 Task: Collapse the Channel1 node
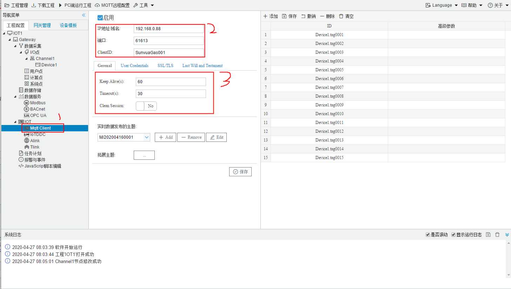tap(27, 59)
